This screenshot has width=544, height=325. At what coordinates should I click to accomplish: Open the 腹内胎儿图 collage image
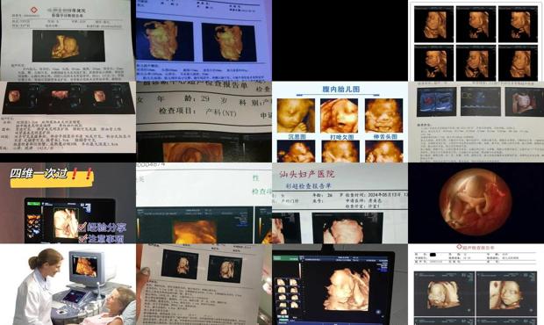pyautogui.click(x=340, y=122)
